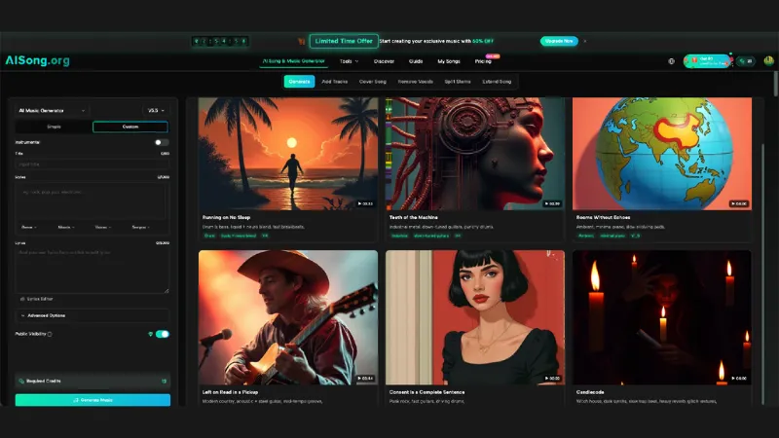Open the Left on Read in a Pickup thumbnail
This screenshot has width=779, height=438.
coord(288,317)
